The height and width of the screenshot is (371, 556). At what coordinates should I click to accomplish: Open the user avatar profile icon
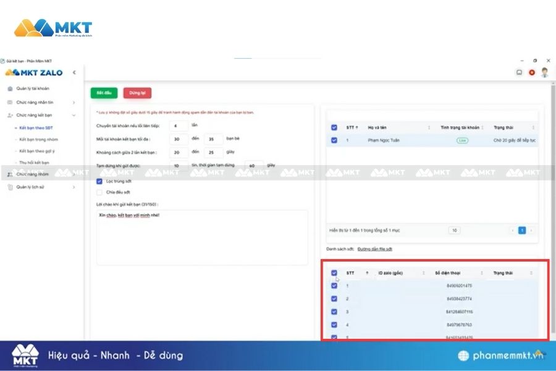(544, 72)
